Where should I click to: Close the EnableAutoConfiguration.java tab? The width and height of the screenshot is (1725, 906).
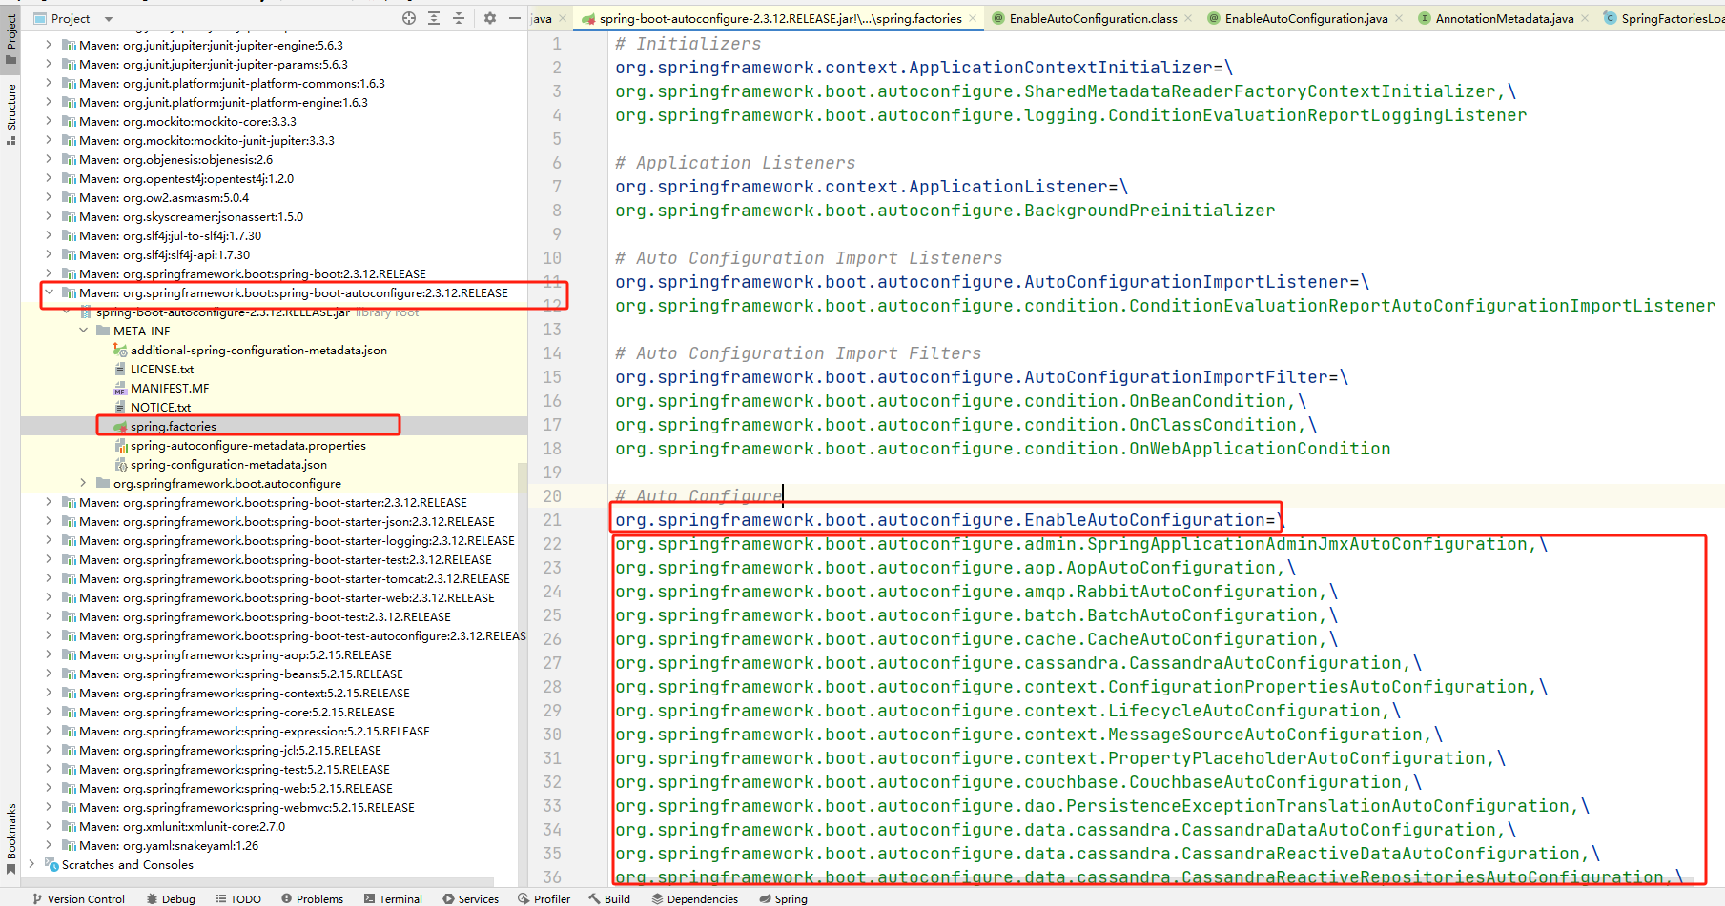pyautogui.click(x=1399, y=18)
